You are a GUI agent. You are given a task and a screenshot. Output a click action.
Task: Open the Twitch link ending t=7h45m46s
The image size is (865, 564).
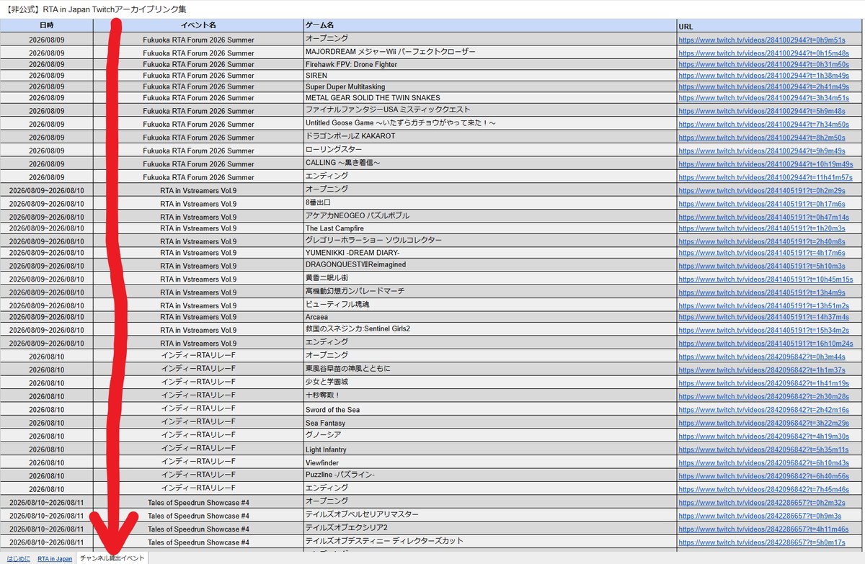(763, 489)
